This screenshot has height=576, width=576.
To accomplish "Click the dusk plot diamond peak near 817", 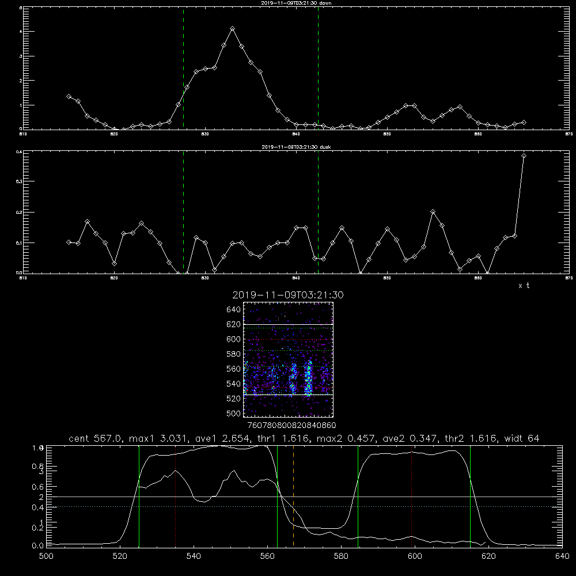I will 87,222.
